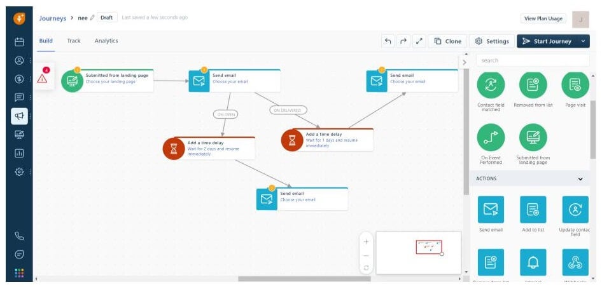Open the landing pages monitor icon in sidebar
Image resolution: width=602 pixels, height=287 pixels.
(19, 135)
